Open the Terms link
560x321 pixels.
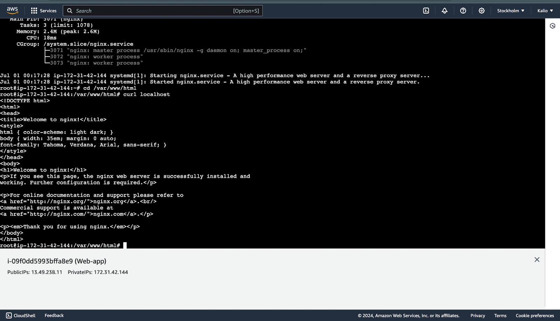click(500, 315)
